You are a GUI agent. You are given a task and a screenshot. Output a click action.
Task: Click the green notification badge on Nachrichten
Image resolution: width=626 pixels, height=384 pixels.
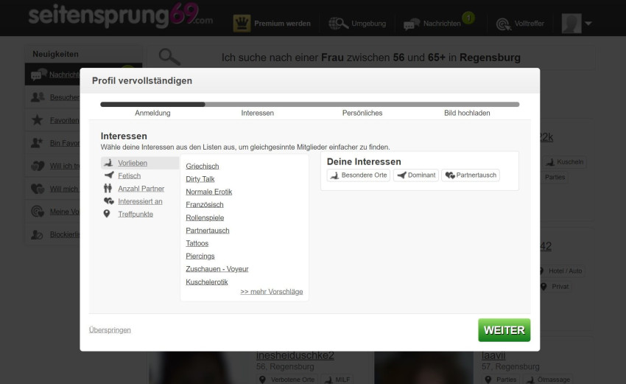[x=468, y=18]
